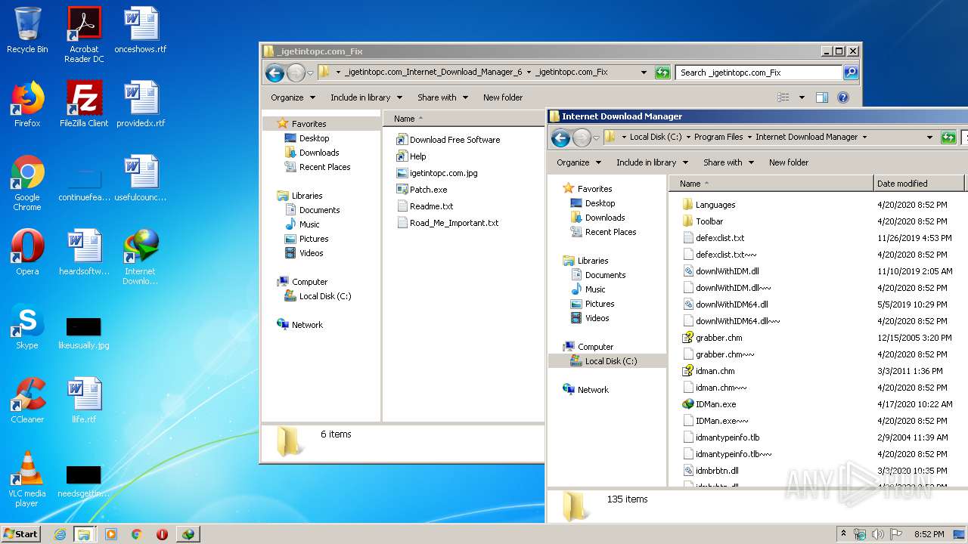The width and height of the screenshot is (968, 544).
Task: Show hidden system tray icons
Action: point(844,534)
